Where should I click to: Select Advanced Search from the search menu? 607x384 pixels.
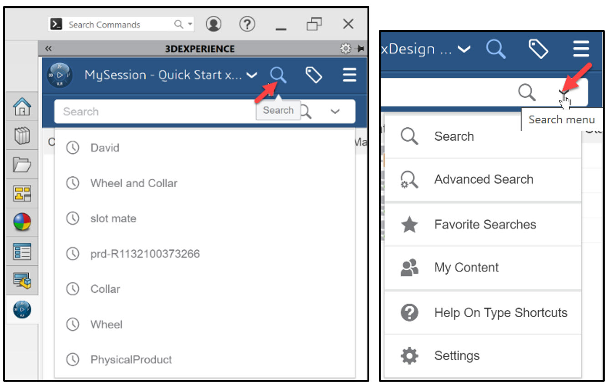click(x=483, y=179)
